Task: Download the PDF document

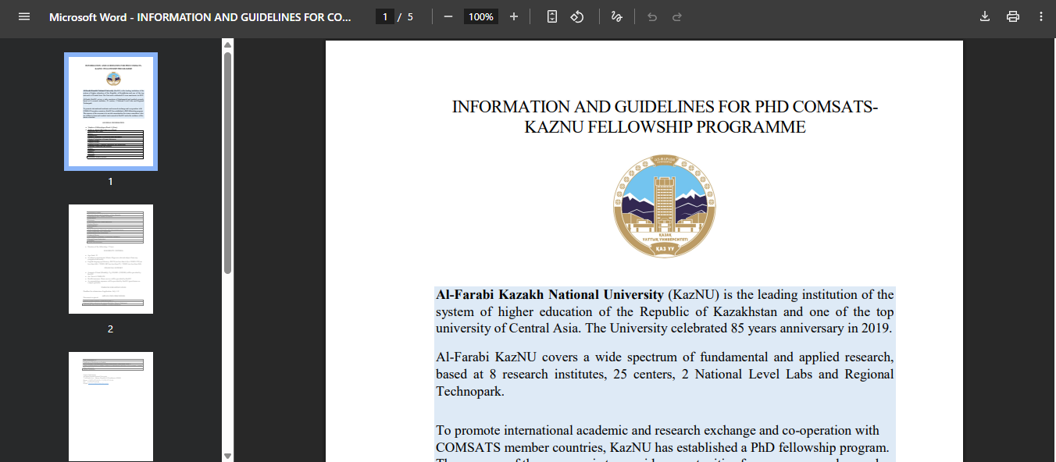Action: 985,16
